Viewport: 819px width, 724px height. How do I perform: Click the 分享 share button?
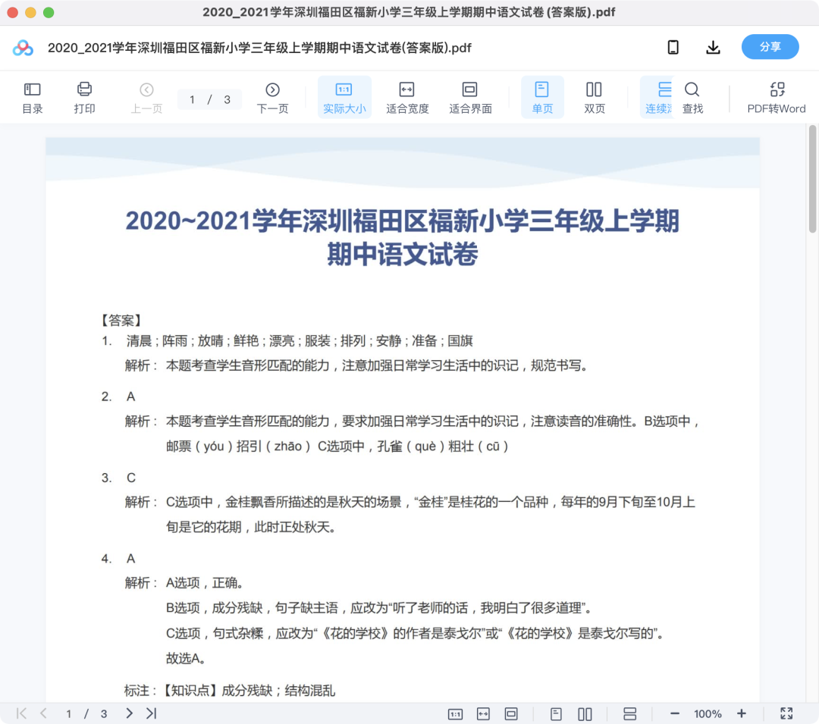click(x=770, y=47)
